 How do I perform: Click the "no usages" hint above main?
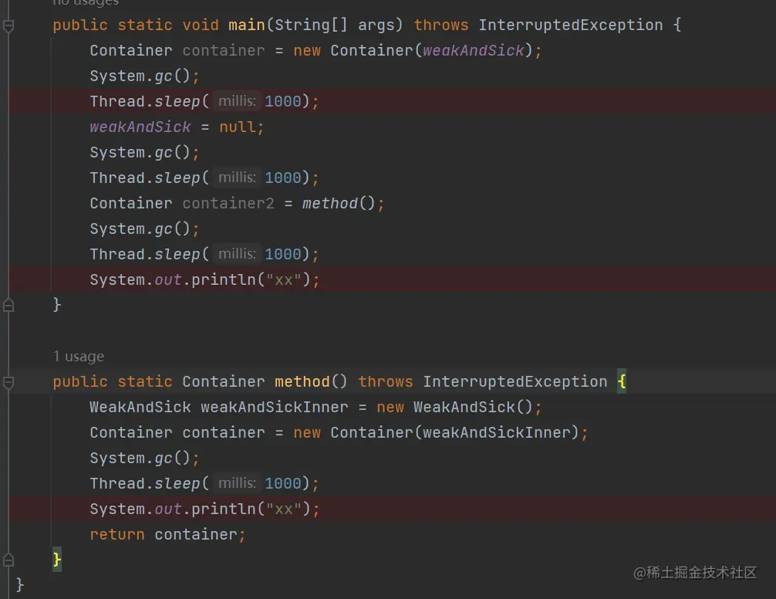[85, 3]
